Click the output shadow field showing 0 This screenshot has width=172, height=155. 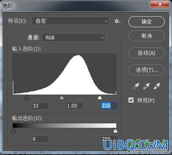click(40, 139)
